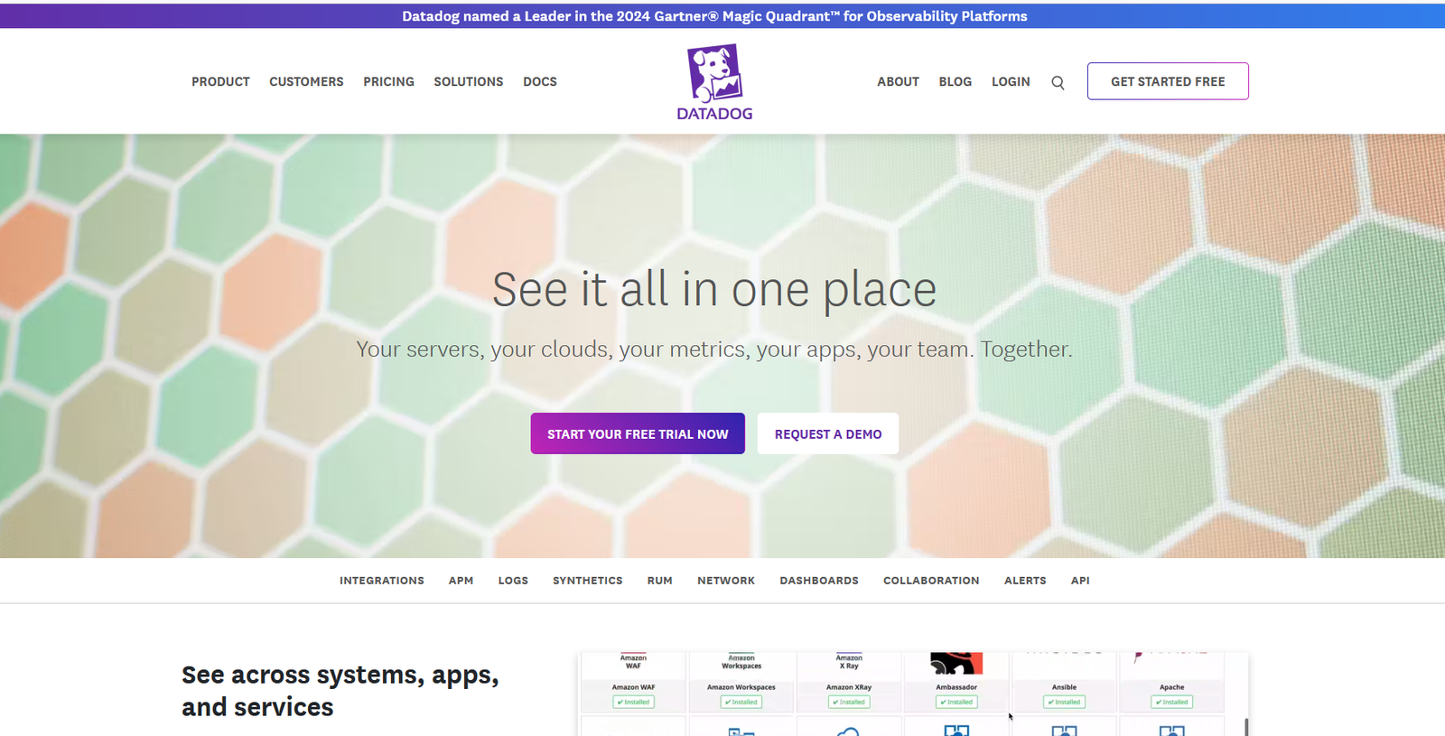Open the PRODUCT menu
The height and width of the screenshot is (736, 1445).
point(220,81)
